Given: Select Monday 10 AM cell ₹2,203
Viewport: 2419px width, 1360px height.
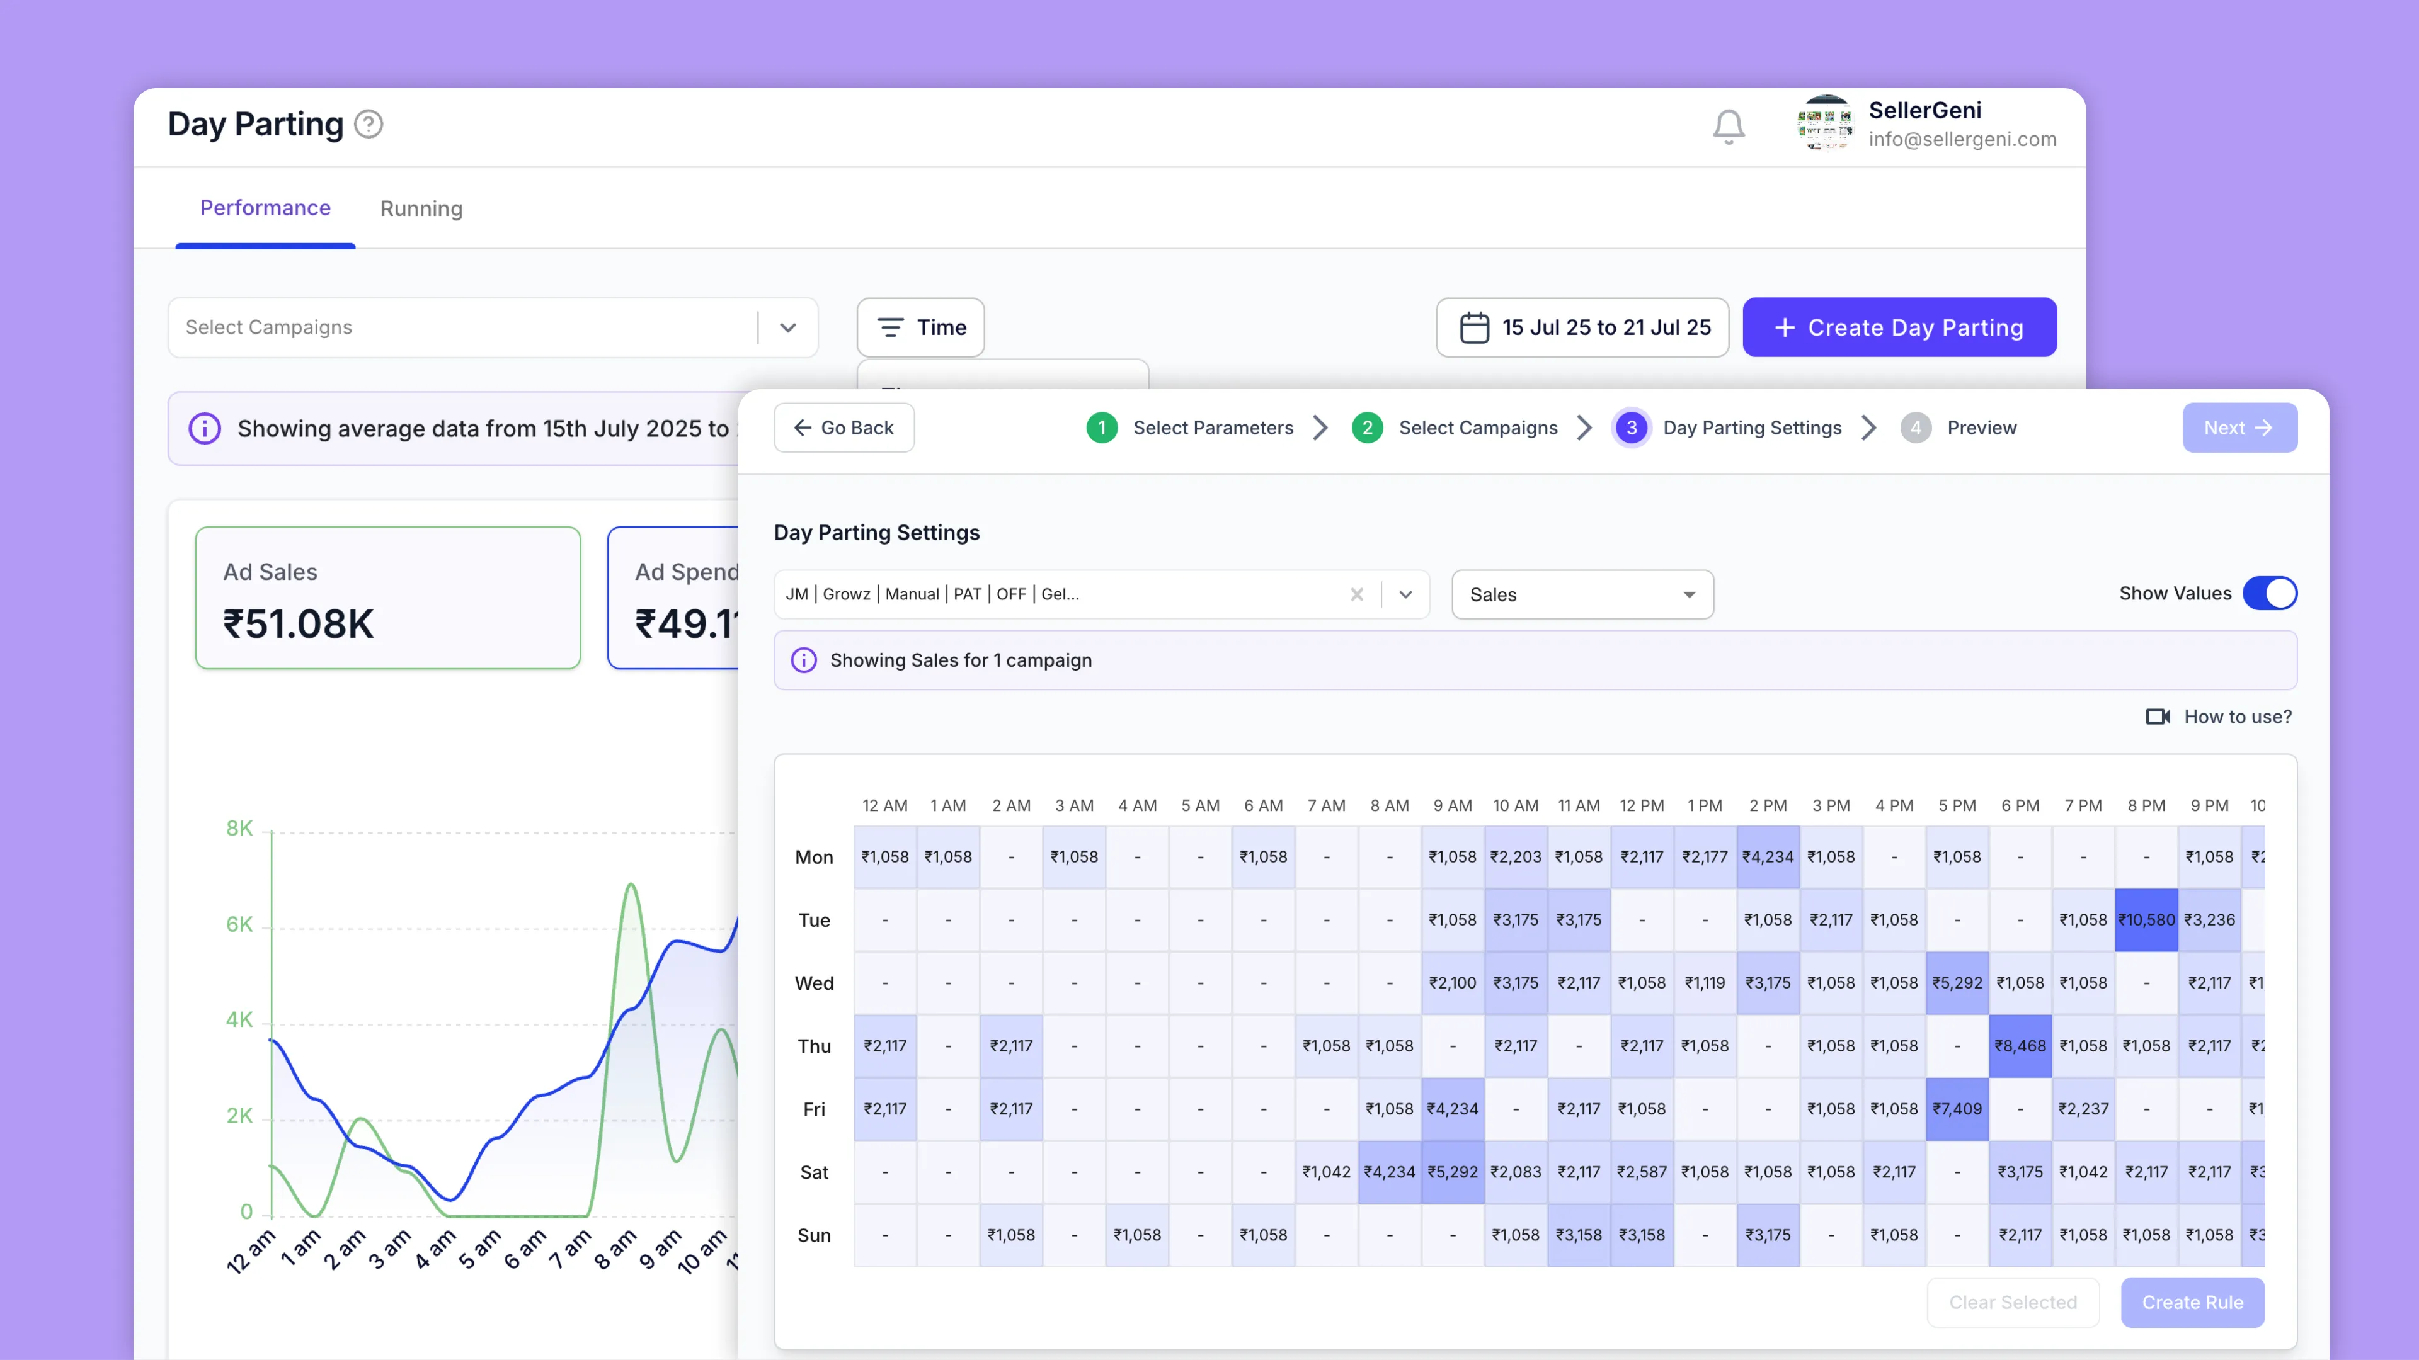Looking at the screenshot, I should 1514,857.
